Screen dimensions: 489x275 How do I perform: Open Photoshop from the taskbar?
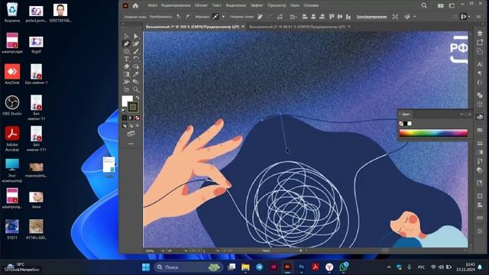[301, 267]
